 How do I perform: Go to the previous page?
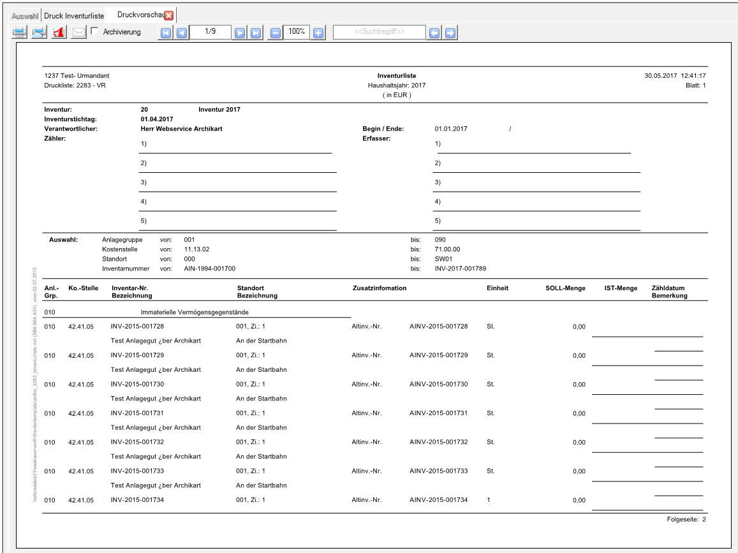tap(182, 33)
